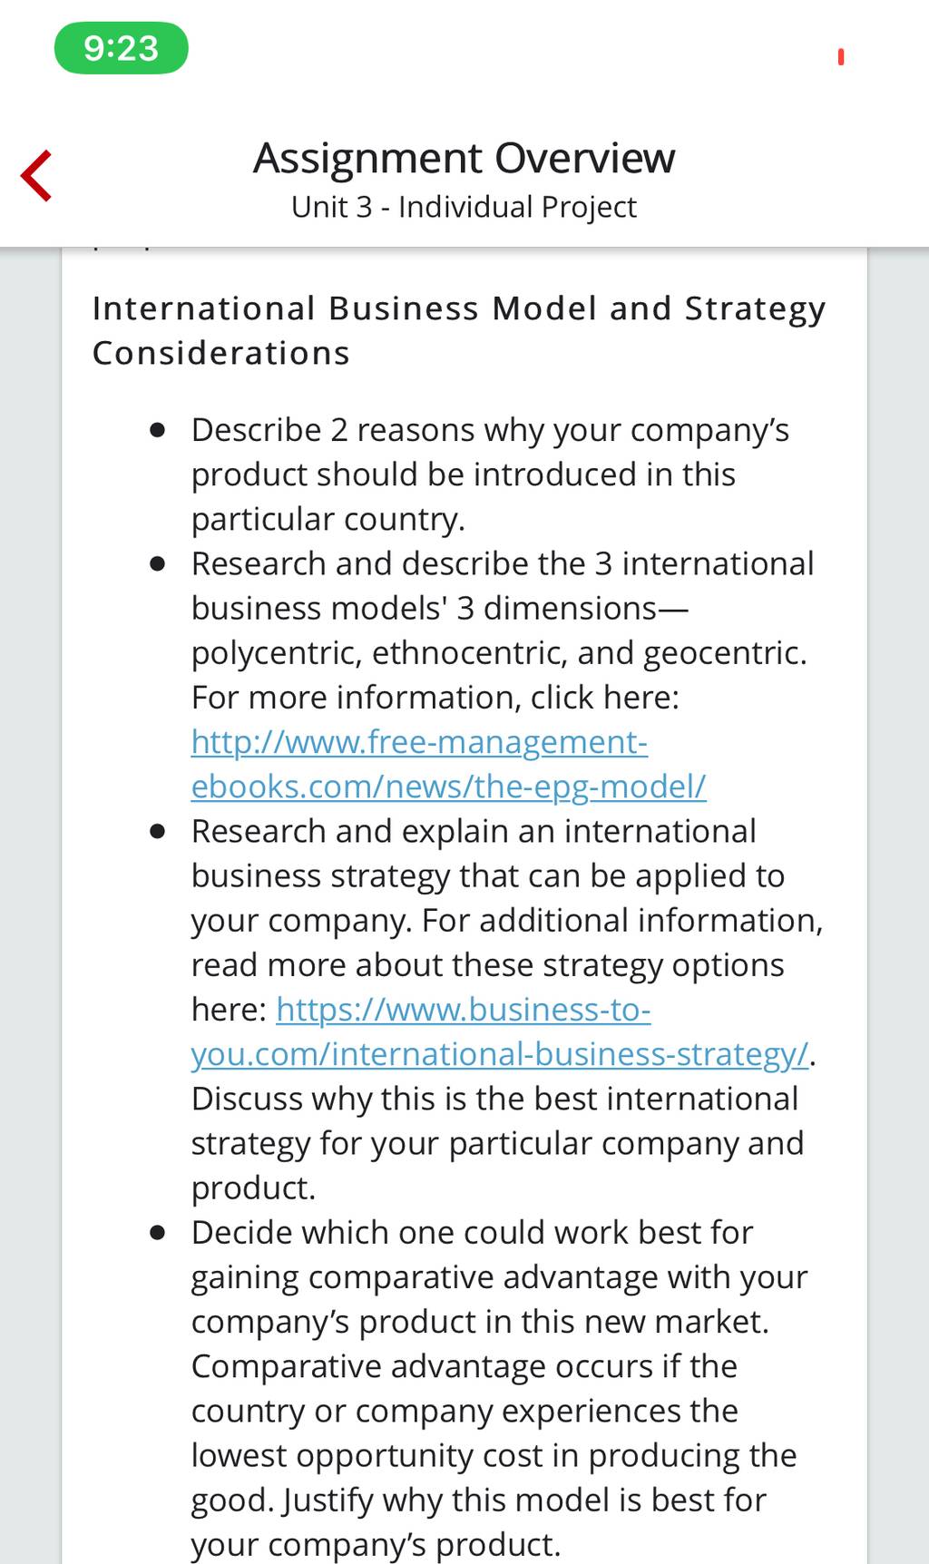Screen dimensions: 929x1564
Task: Open the free-management-ebooks EPG model link
Action: pyautogui.click(x=448, y=764)
